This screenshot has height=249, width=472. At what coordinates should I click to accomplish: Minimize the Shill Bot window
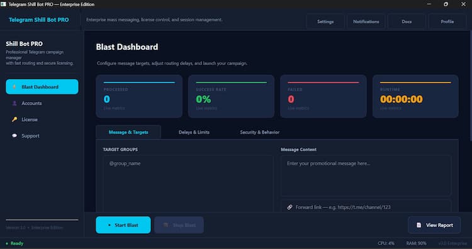pos(429,4)
